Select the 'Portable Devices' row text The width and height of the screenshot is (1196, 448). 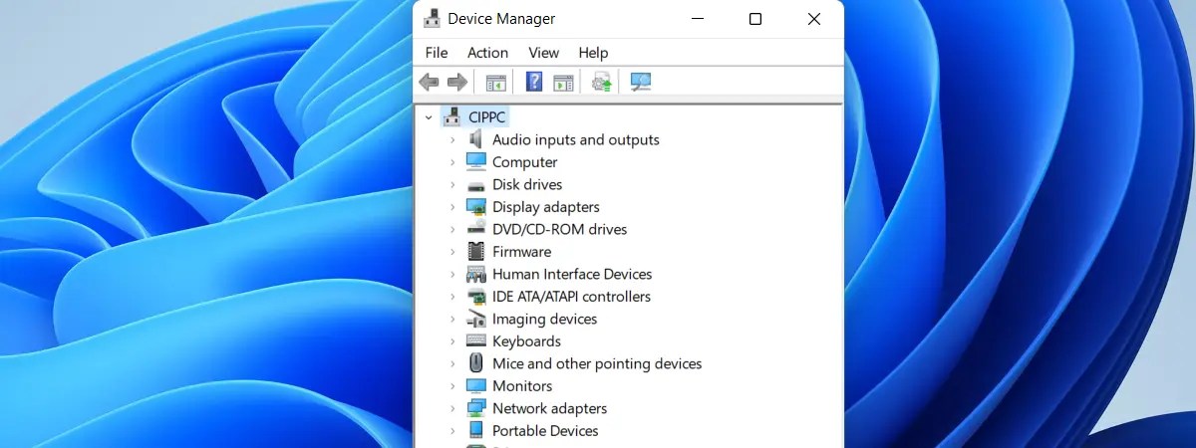[x=545, y=431]
